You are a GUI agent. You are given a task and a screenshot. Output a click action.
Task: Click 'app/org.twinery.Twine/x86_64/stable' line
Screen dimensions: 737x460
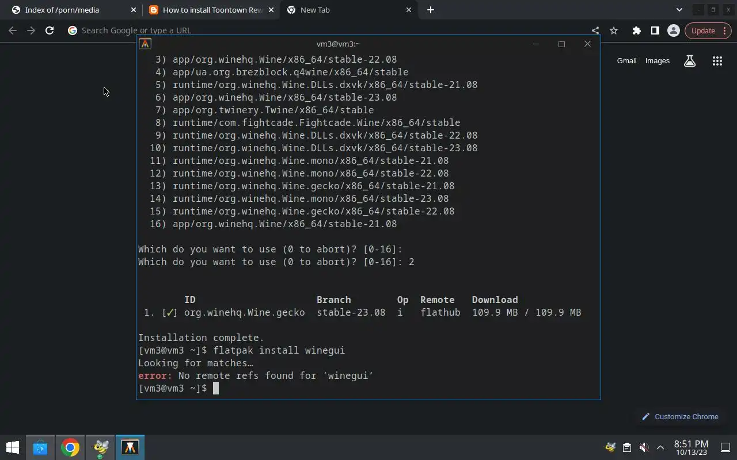[273, 110]
